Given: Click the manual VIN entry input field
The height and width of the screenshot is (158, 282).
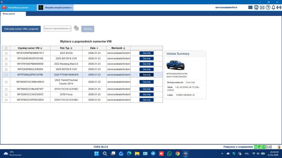Looking at the screenshot, I should point(58,28).
